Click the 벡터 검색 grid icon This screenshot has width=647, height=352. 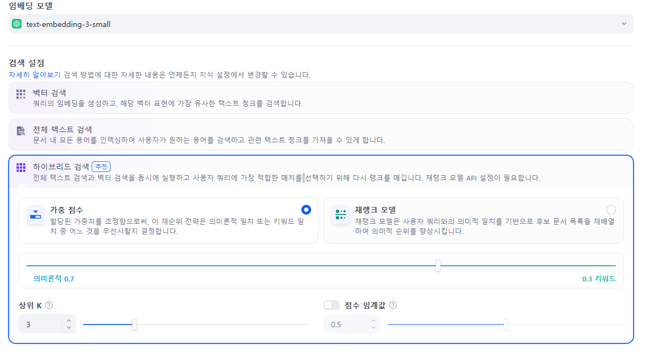20,94
